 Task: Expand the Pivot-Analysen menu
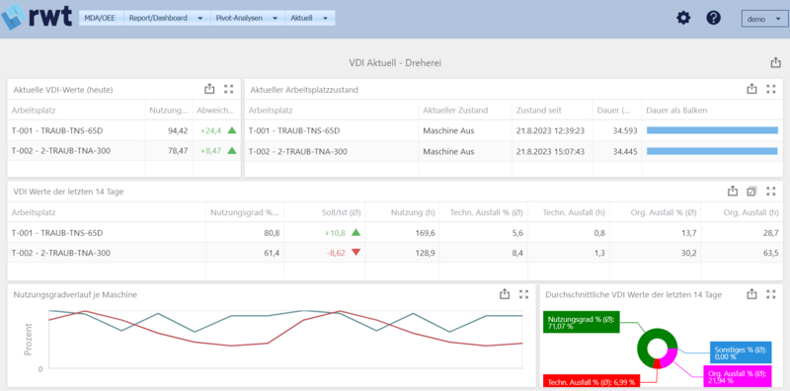click(x=248, y=18)
